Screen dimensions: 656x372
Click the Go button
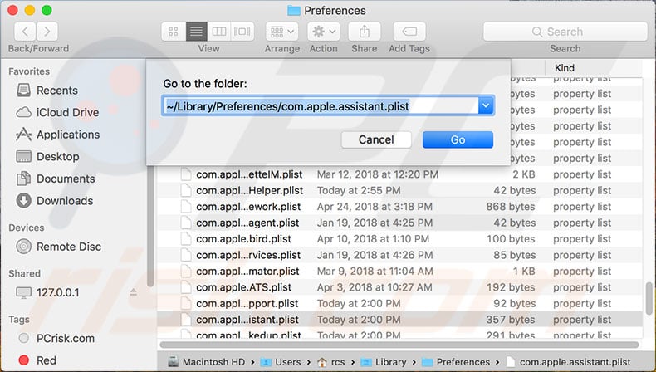pos(458,139)
